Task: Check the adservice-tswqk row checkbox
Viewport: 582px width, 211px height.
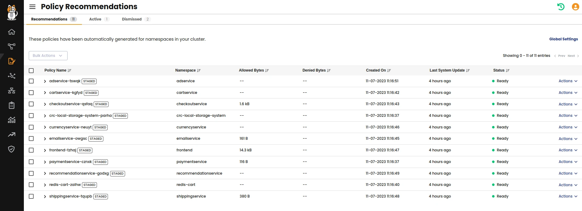Action: [x=31, y=81]
